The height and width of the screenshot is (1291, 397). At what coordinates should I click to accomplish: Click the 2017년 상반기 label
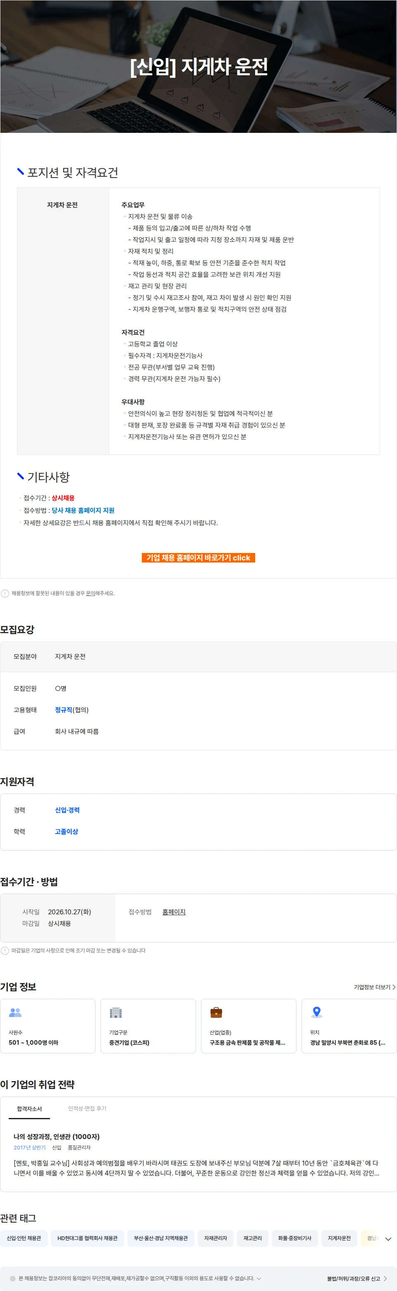(29, 1147)
